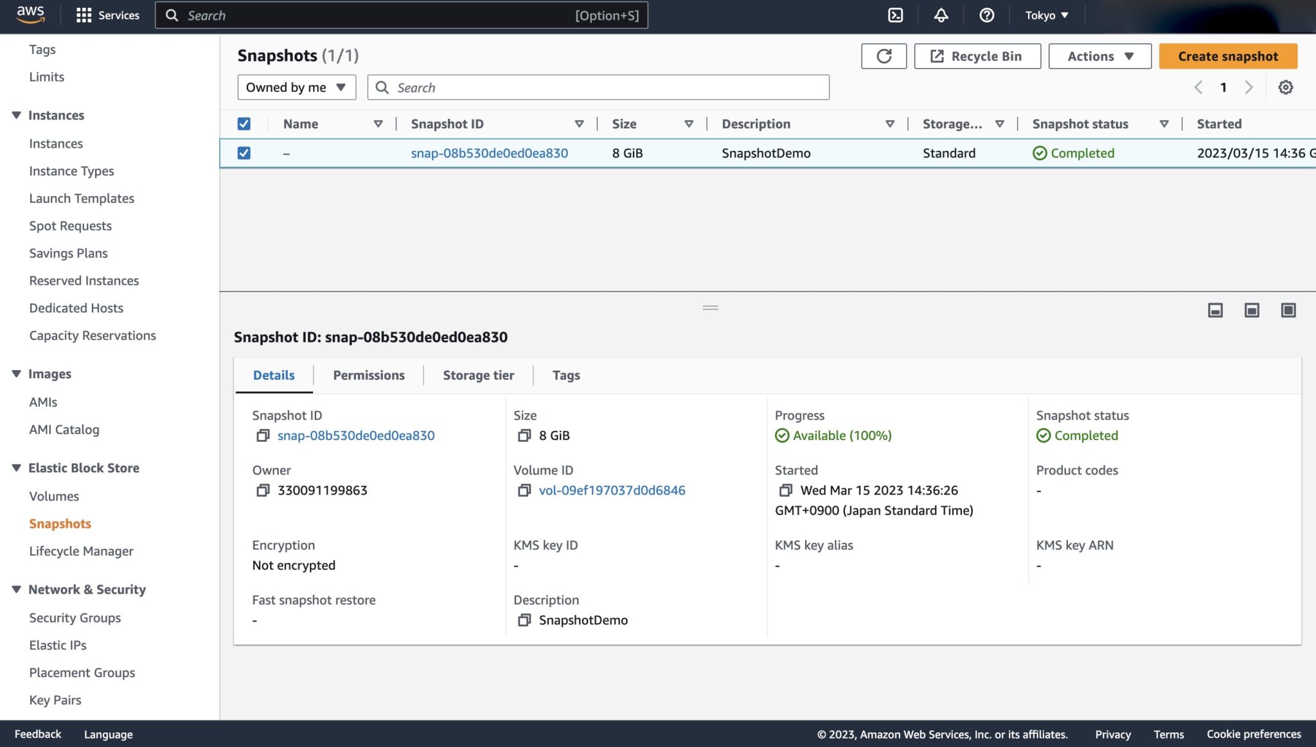The image size is (1316, 747).
Task: Toggle the select-all snapshots checkbox
Action: 244,123
